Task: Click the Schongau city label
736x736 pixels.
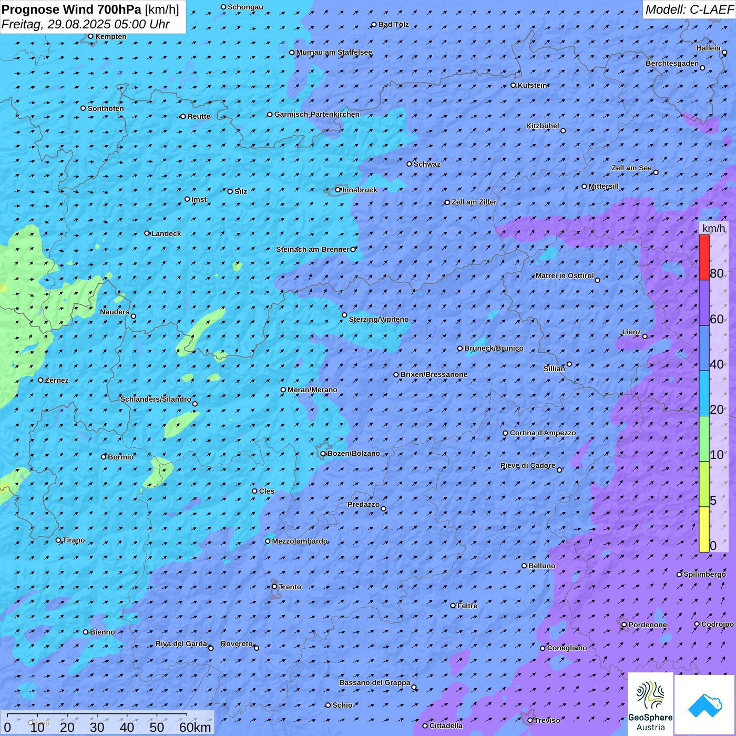Action: (245, 7)
